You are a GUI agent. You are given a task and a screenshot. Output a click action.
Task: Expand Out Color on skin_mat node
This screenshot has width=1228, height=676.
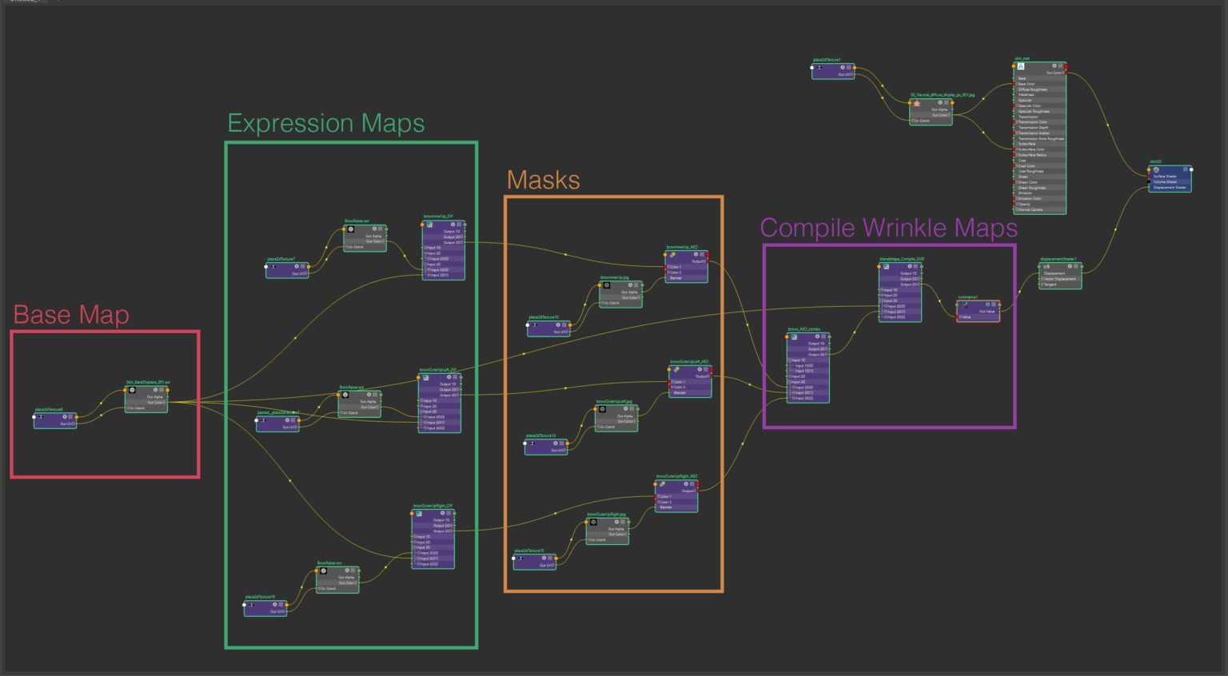(x=1063, y=73)
